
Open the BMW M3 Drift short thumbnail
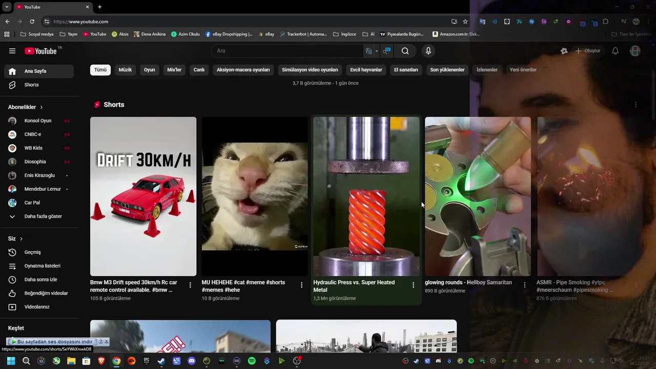point(143,196)
